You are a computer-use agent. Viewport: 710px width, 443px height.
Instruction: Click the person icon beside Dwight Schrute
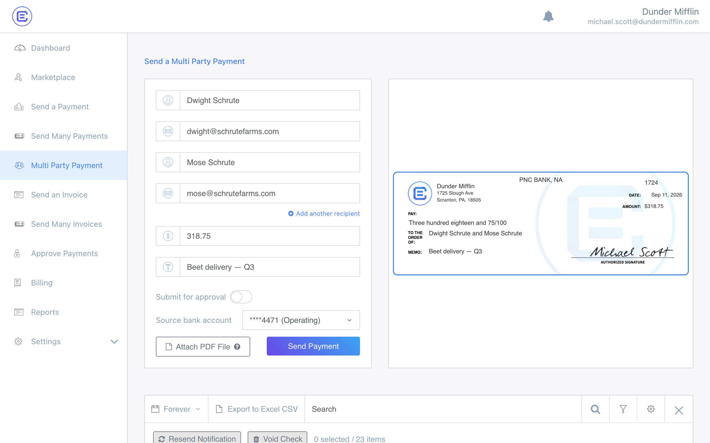pos(168,100)
